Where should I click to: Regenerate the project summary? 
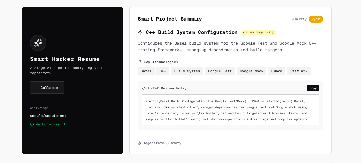(162, 143)
